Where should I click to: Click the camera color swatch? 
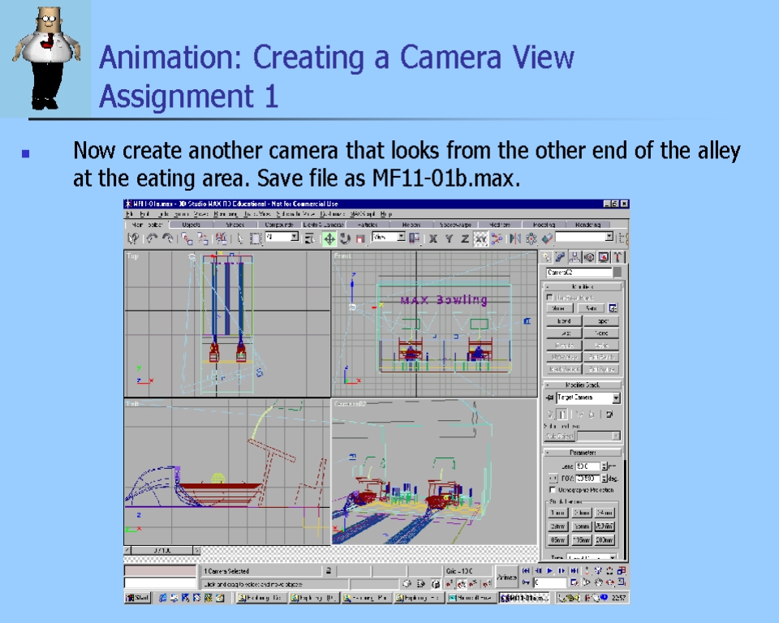pos(618,273)
